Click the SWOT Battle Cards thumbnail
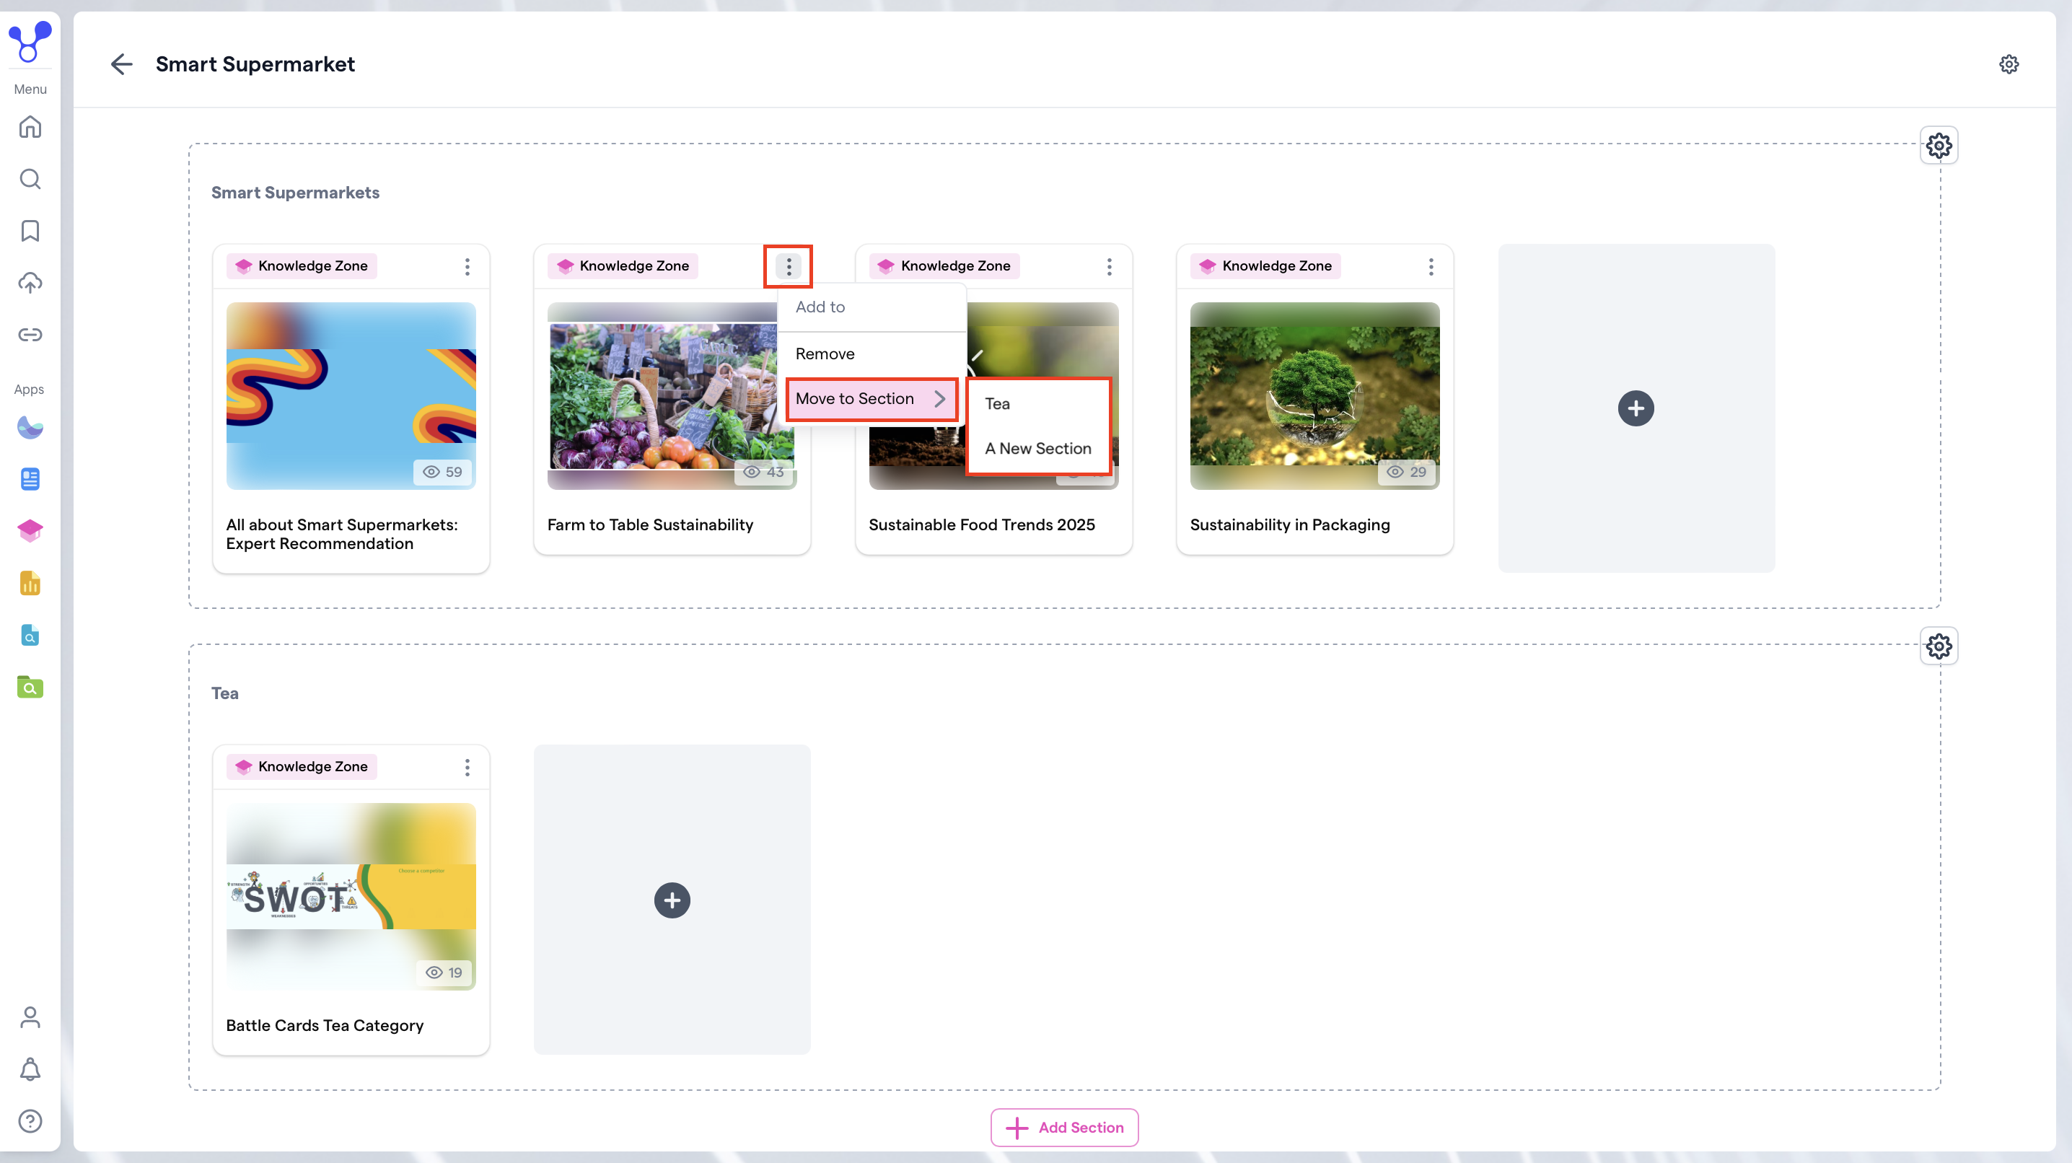The height and width of the screenshot is (1163, 2072). tap(351, 897)
